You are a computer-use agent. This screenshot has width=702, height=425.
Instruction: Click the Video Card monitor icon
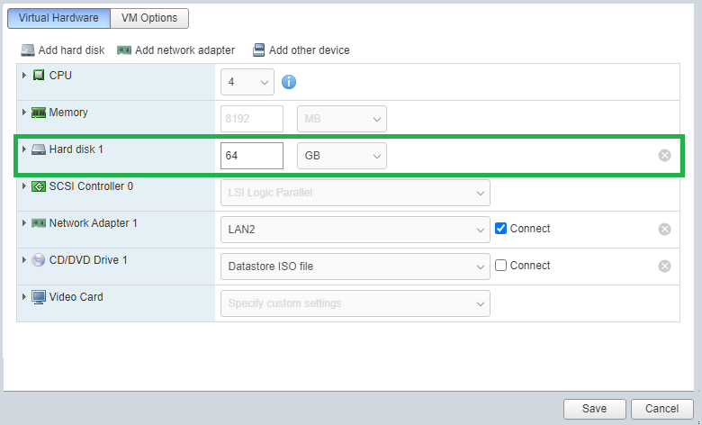click(x=39, y=297)
